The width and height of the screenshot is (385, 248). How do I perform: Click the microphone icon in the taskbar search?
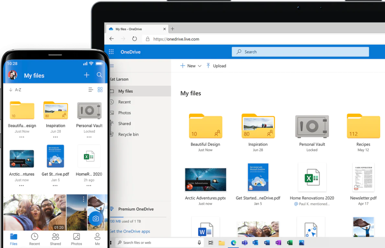[x=199, y=242]
